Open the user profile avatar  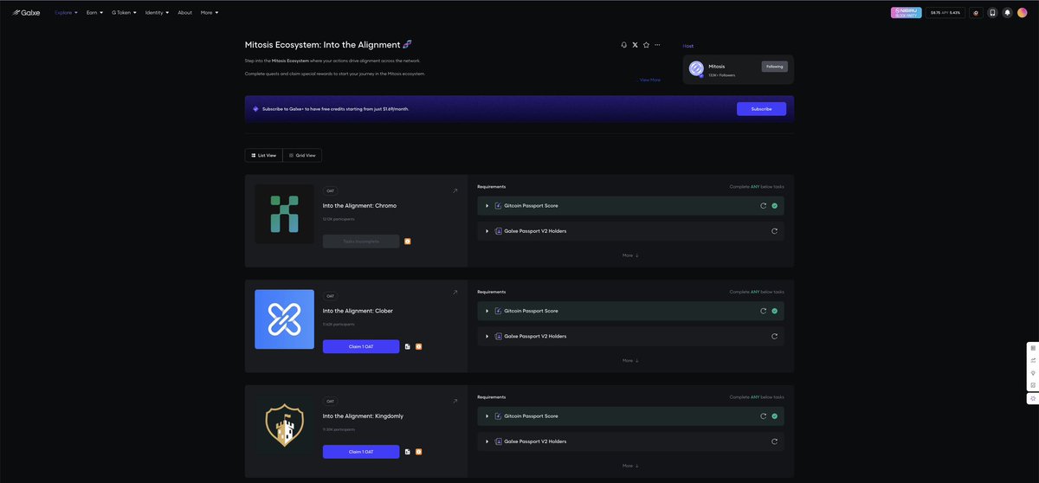pyautogui.click(x=1023, y=13)
